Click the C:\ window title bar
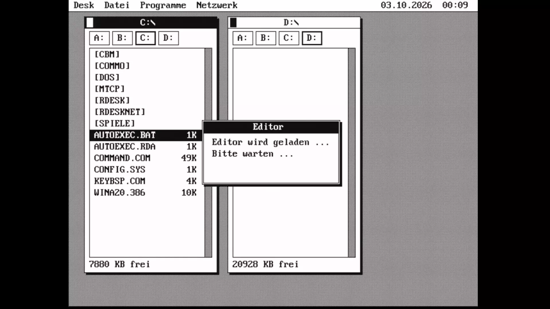 click(151, 22)
